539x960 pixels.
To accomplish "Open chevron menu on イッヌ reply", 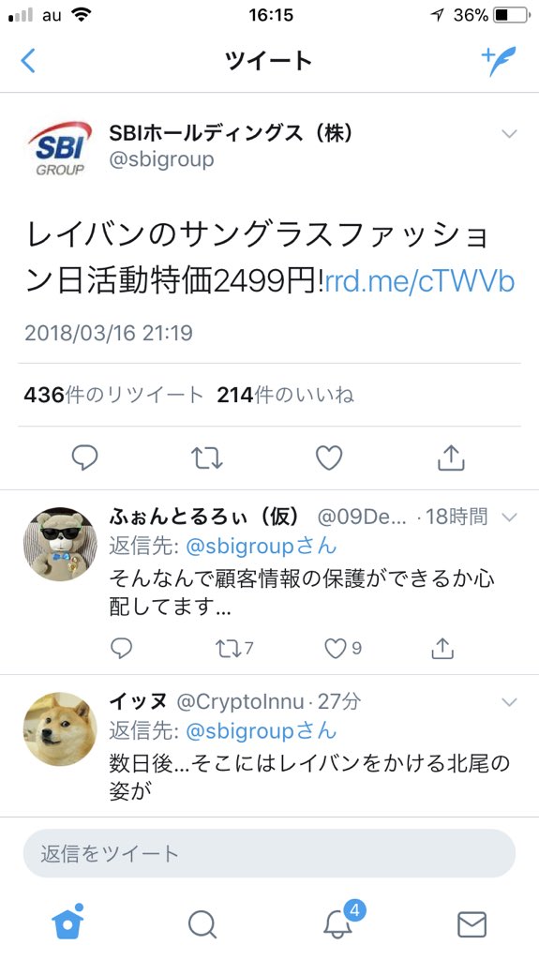I will 509,701.
